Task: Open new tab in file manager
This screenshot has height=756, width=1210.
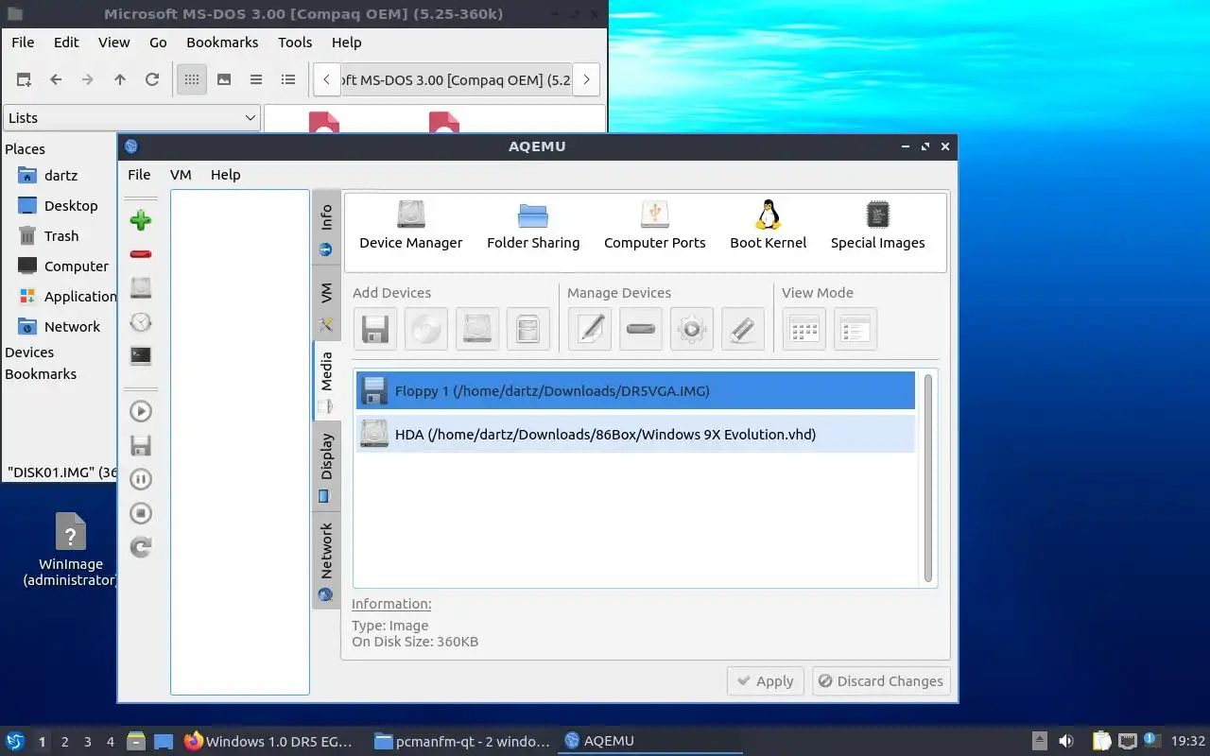Action: [24, 80]
